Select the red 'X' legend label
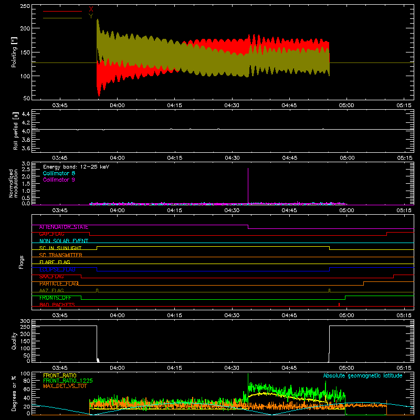Screen dimensions: 420x420 (91, 9)
